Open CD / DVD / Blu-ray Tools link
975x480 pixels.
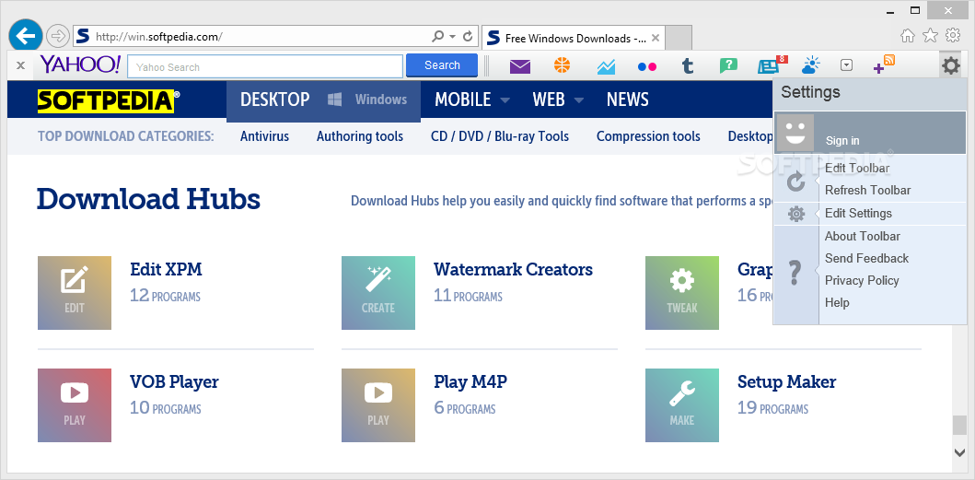tap(500, 136)
